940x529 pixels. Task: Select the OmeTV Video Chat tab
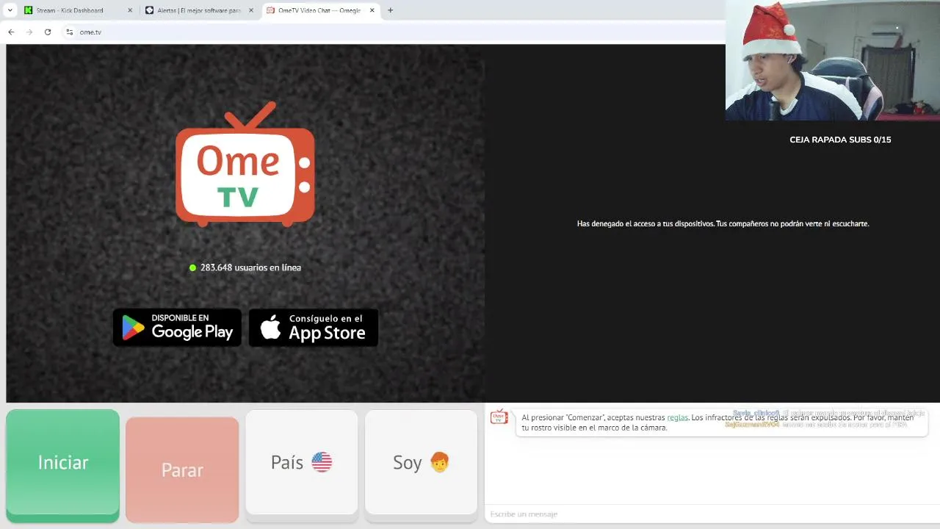point(320,10)
